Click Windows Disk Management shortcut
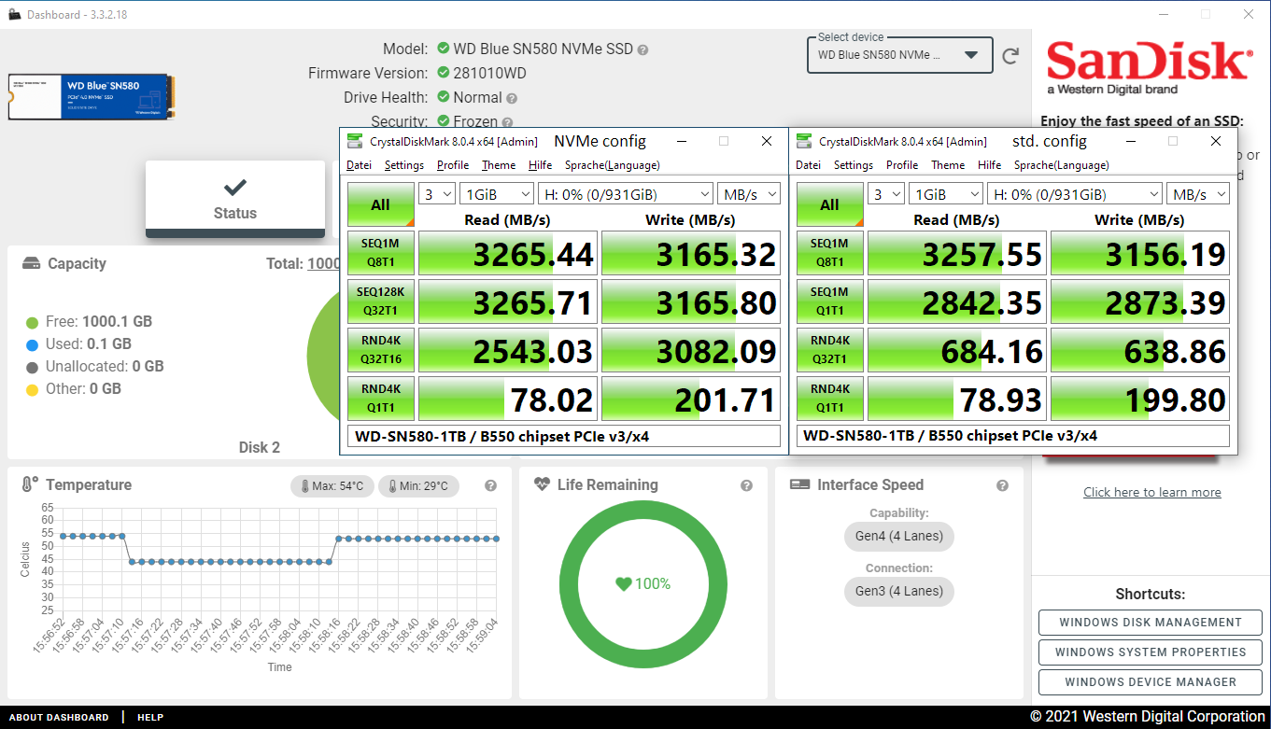This screenshot has height=729, width=1271. click(x=1151, y=623)
